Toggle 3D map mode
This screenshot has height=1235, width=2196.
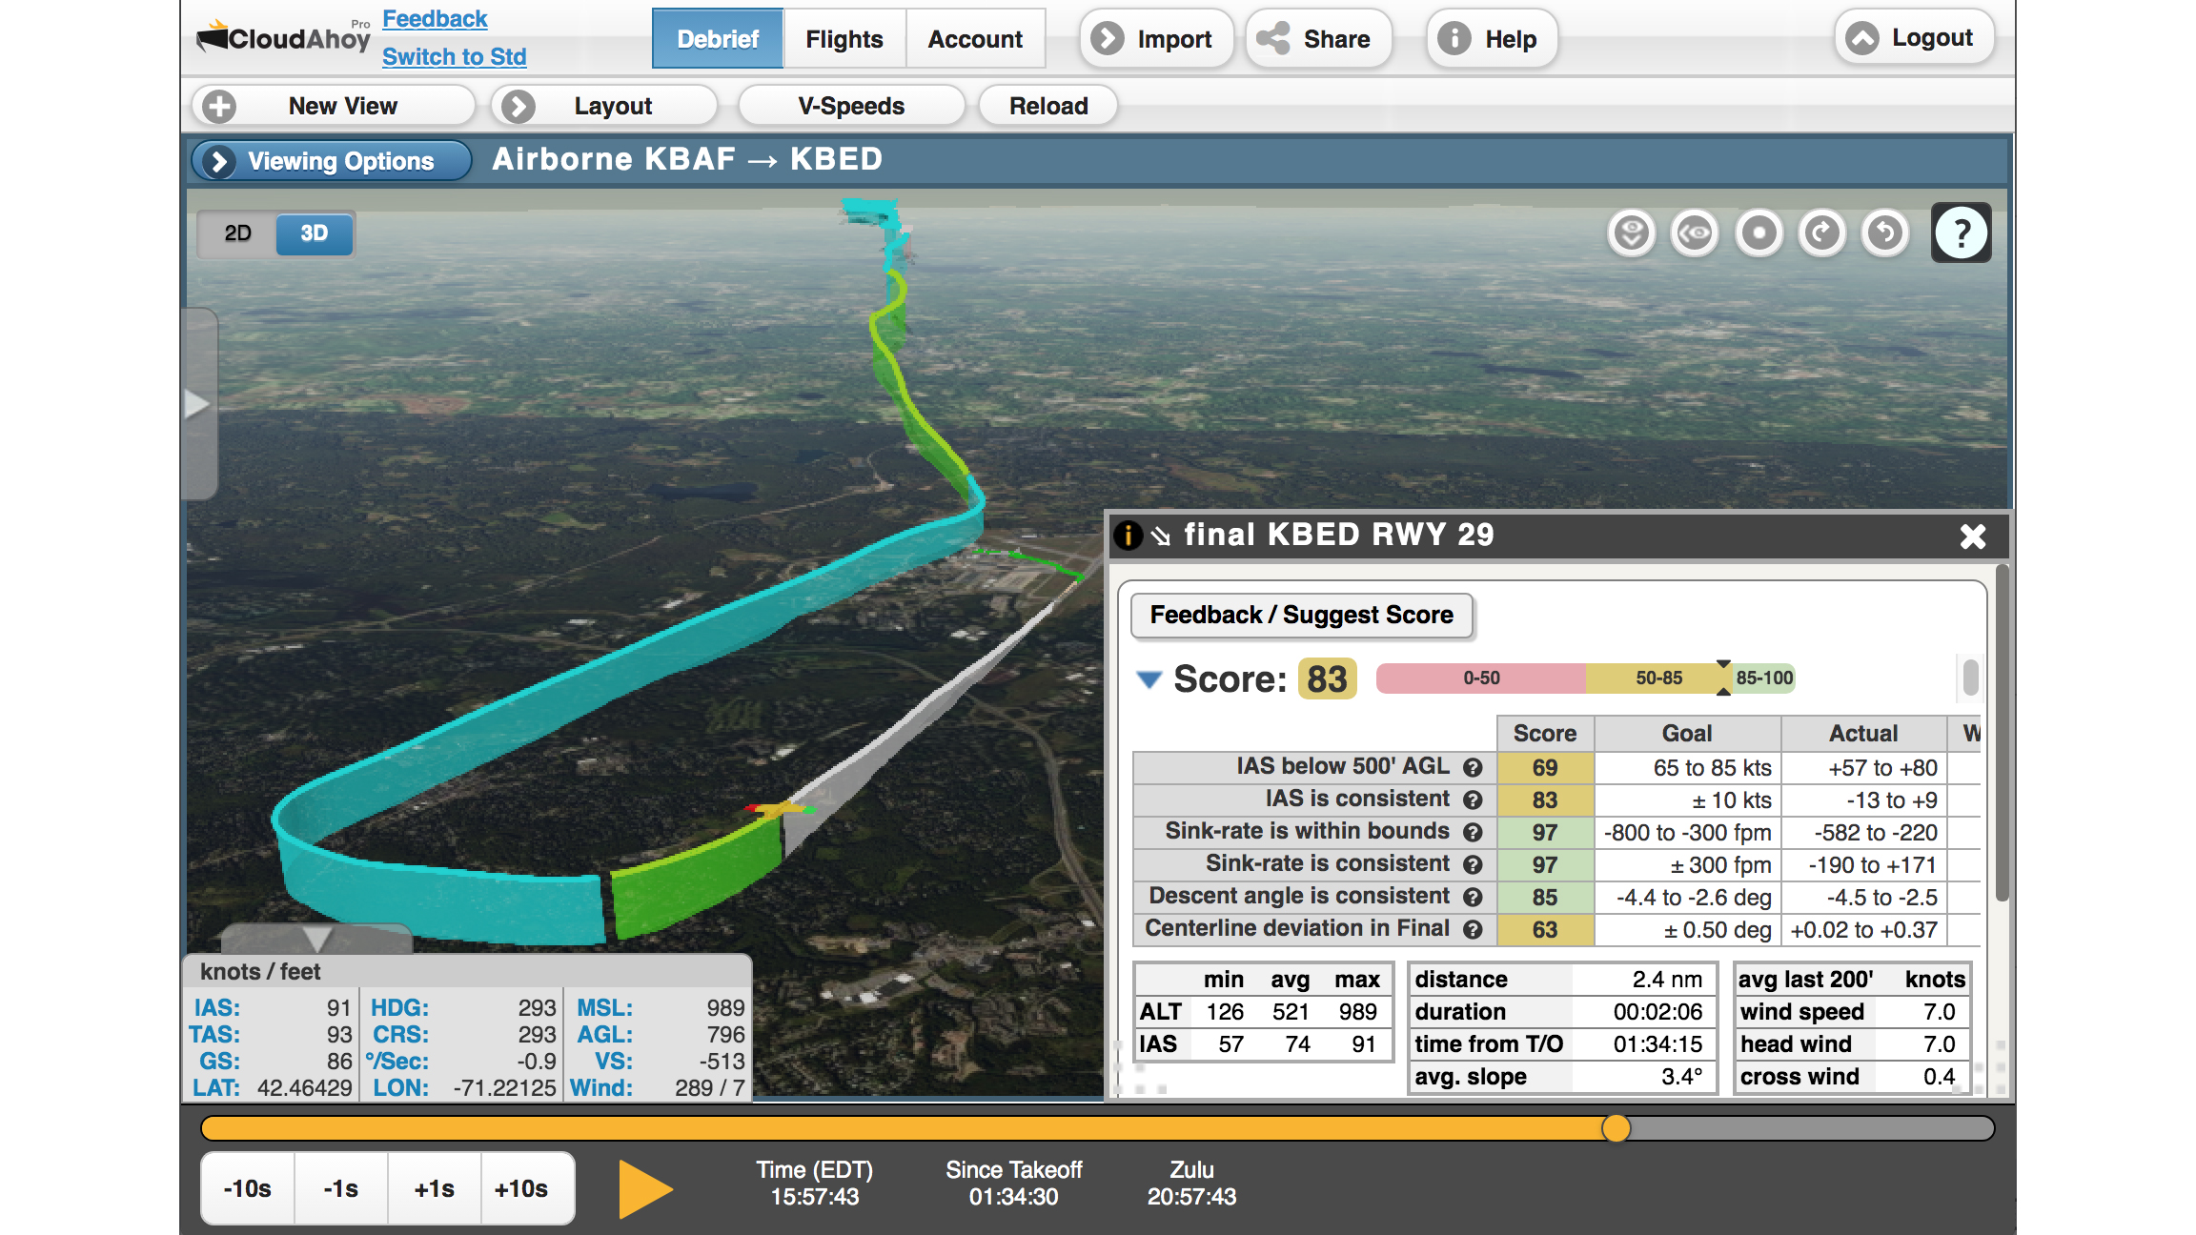315,233
